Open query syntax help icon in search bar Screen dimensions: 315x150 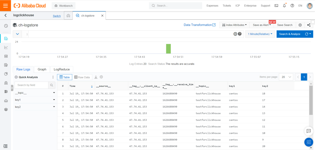click(240, 34)
